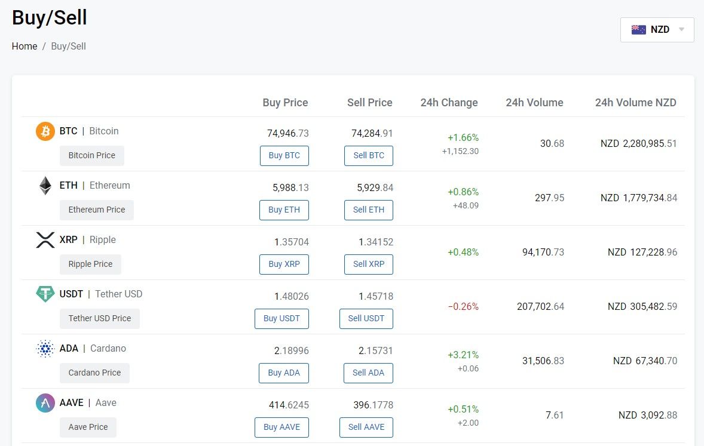This screenshot has width=704, height=446.
Task: Click XRP buy price 1.35704
Action: (292, 242)
